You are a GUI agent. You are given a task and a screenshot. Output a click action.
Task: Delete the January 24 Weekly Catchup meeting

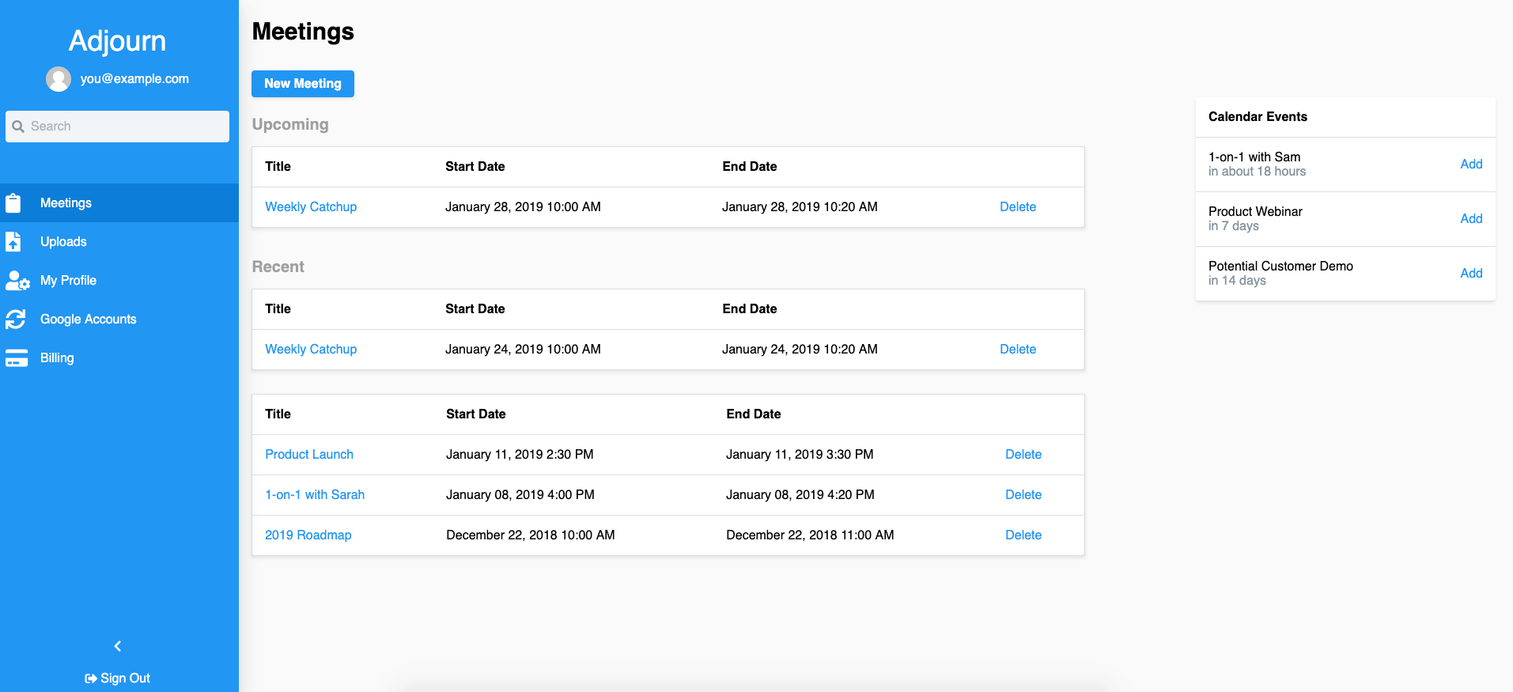(x=1018, y=350)
